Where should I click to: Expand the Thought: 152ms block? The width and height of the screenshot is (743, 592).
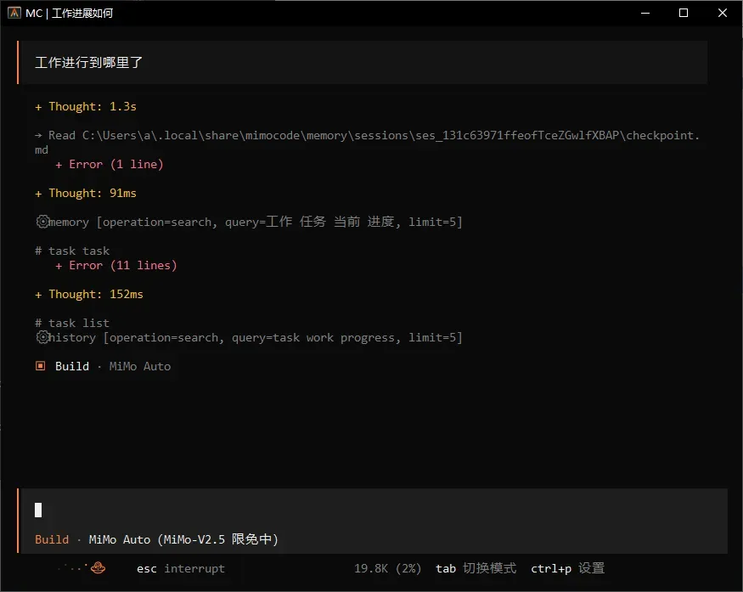(89, 295)
